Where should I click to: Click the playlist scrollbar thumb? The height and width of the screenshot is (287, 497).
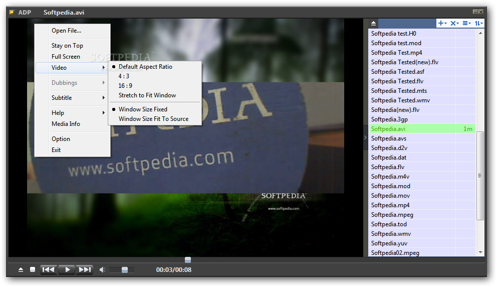[x=480, y=175]
